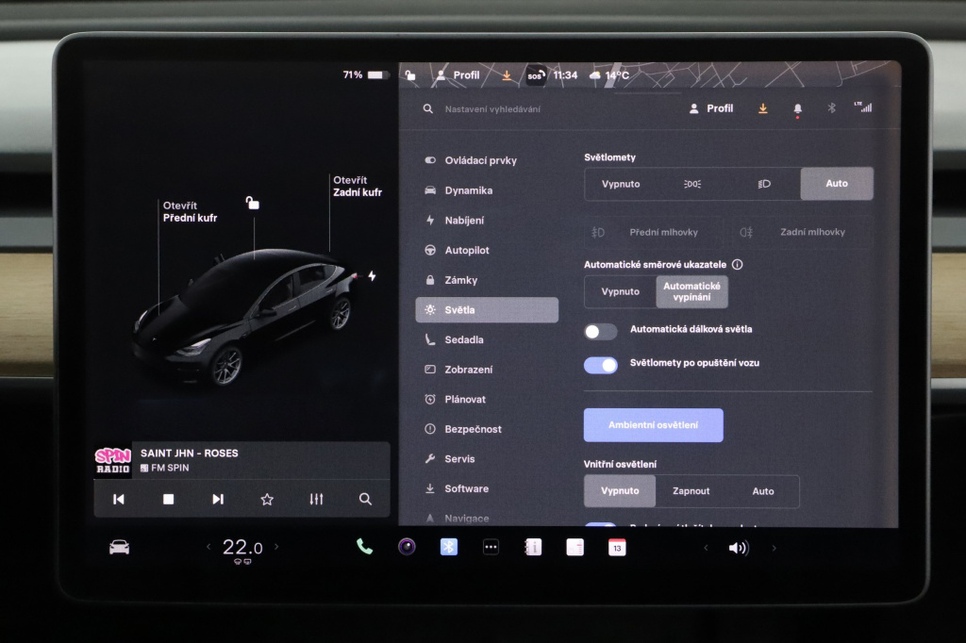Open the calendar app showing date 13
This screenshot has width=966, height=643.
617,547
